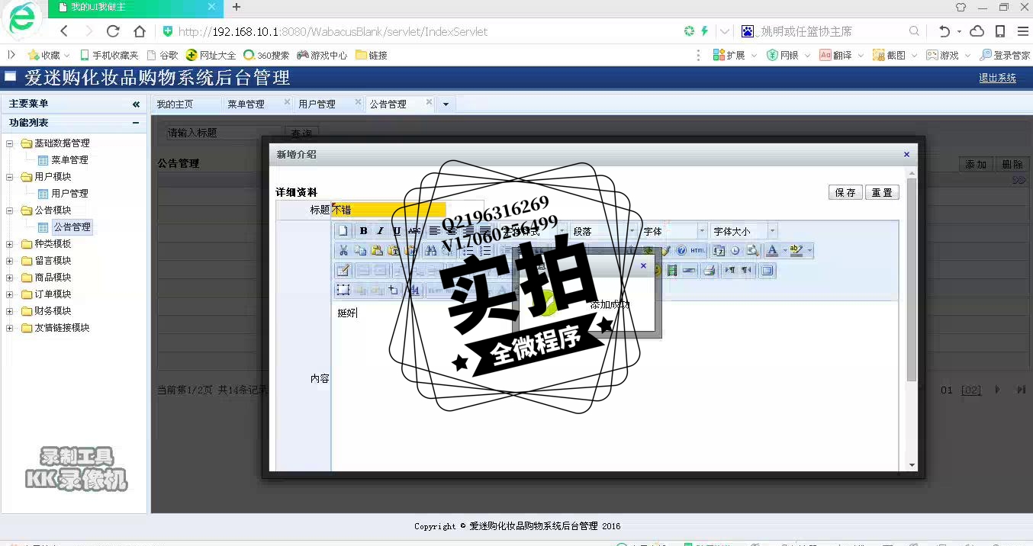Open the text color dropdown arrow
The width and height of the screenshot is (1033, 546).
784,250
